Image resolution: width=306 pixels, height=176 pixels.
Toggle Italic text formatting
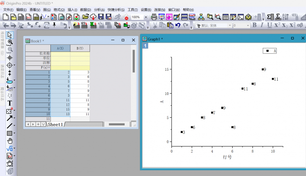(262, 25)
